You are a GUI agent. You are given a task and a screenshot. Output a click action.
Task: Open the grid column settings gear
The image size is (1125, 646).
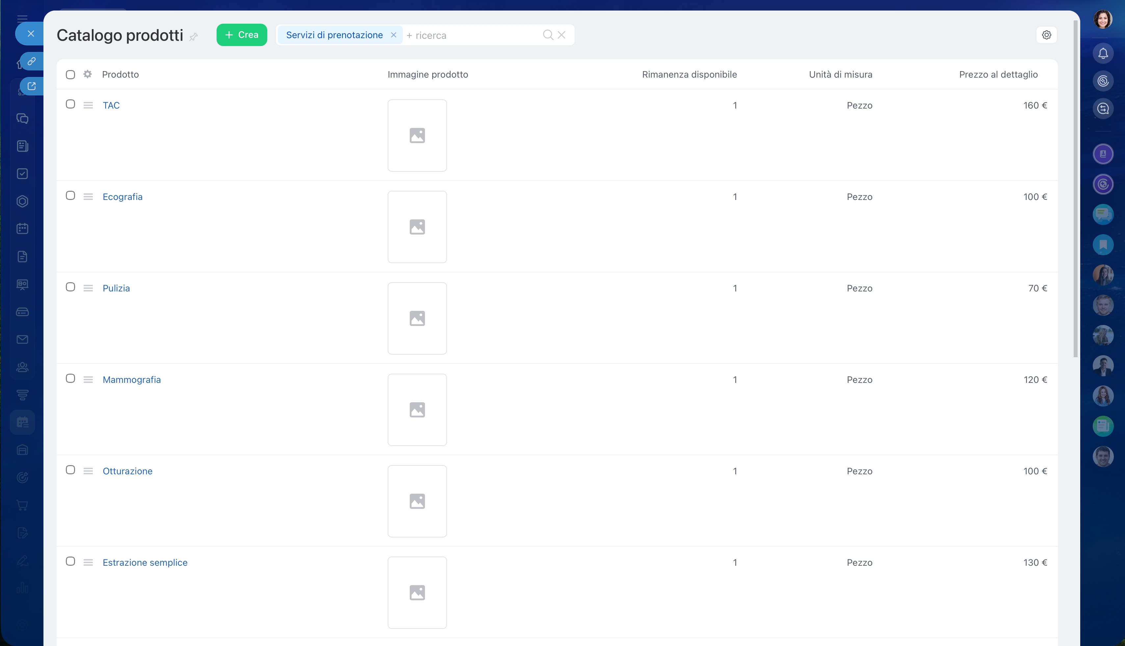click(x=88, y=74)
